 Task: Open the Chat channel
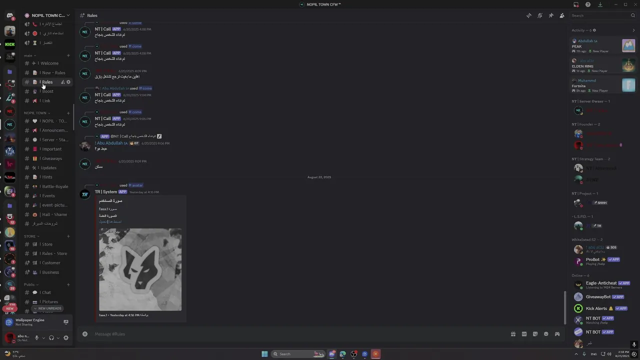pyautogui.click(x=48, y=292)
